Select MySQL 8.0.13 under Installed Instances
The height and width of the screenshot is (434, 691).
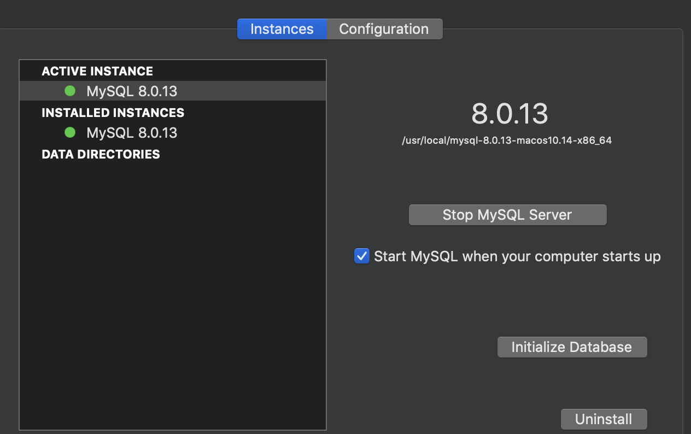click(x=173, y=133)
